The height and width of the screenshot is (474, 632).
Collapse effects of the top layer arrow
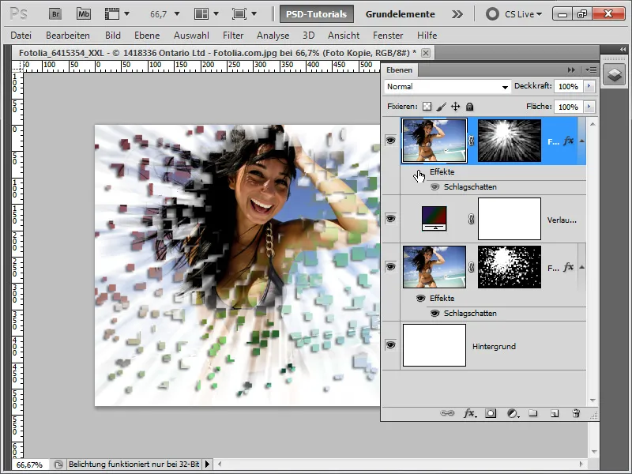coord(581,141)
